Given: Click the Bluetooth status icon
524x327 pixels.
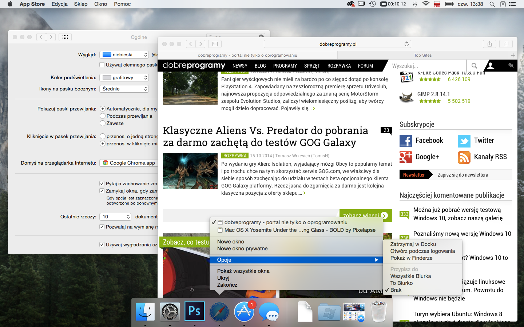Looking at the screenshot, I should [x=415, y=4].
